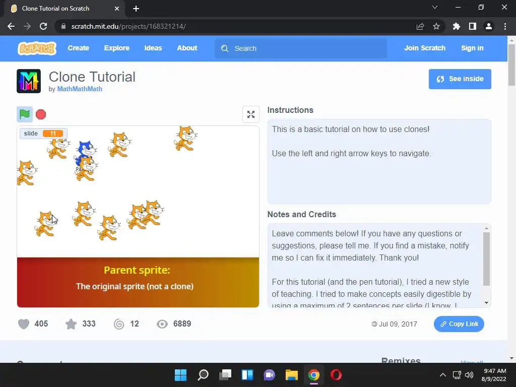Open File Explorer from taskbar
Viewport: 516px width, 387px height.
292,375
